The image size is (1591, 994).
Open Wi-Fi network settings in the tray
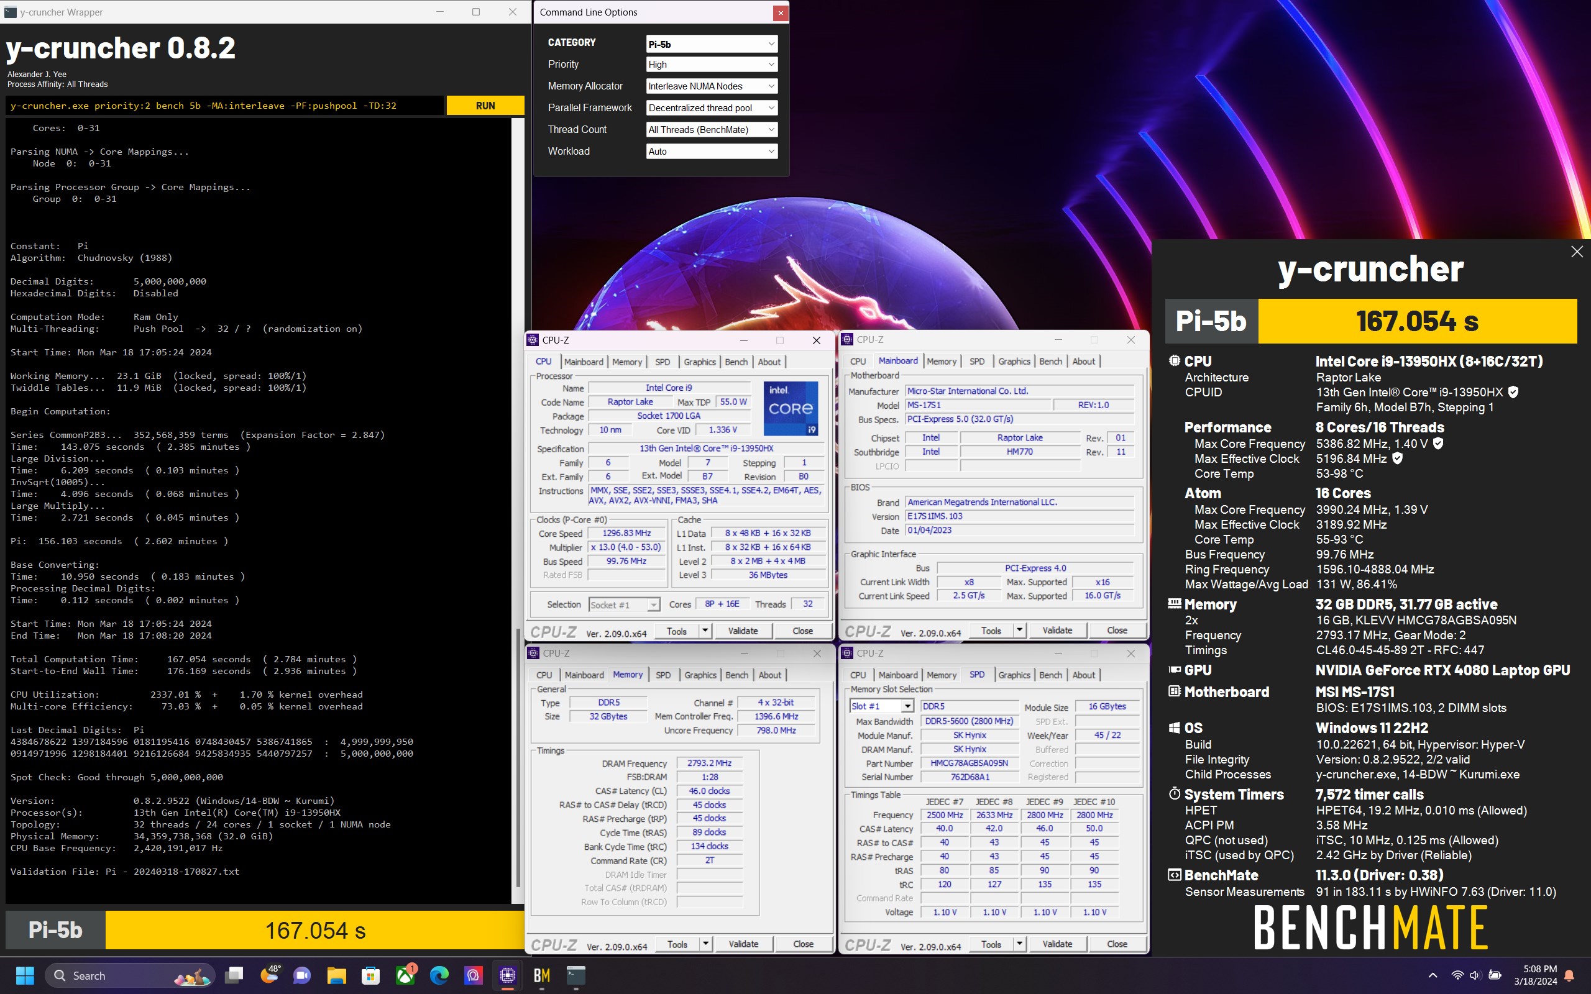coord(1457,975)
